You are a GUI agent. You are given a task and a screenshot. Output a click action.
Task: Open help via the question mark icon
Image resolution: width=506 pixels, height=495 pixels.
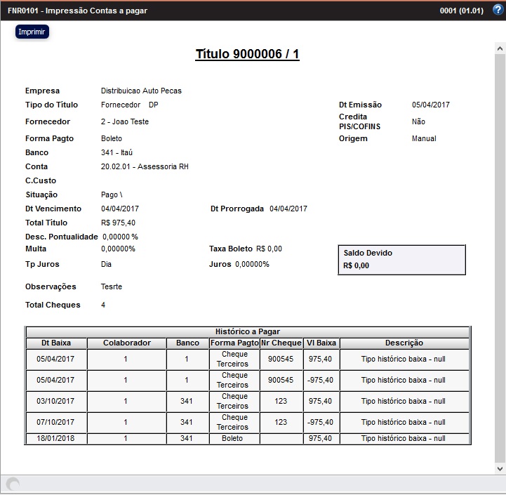[x=498, y=11]
